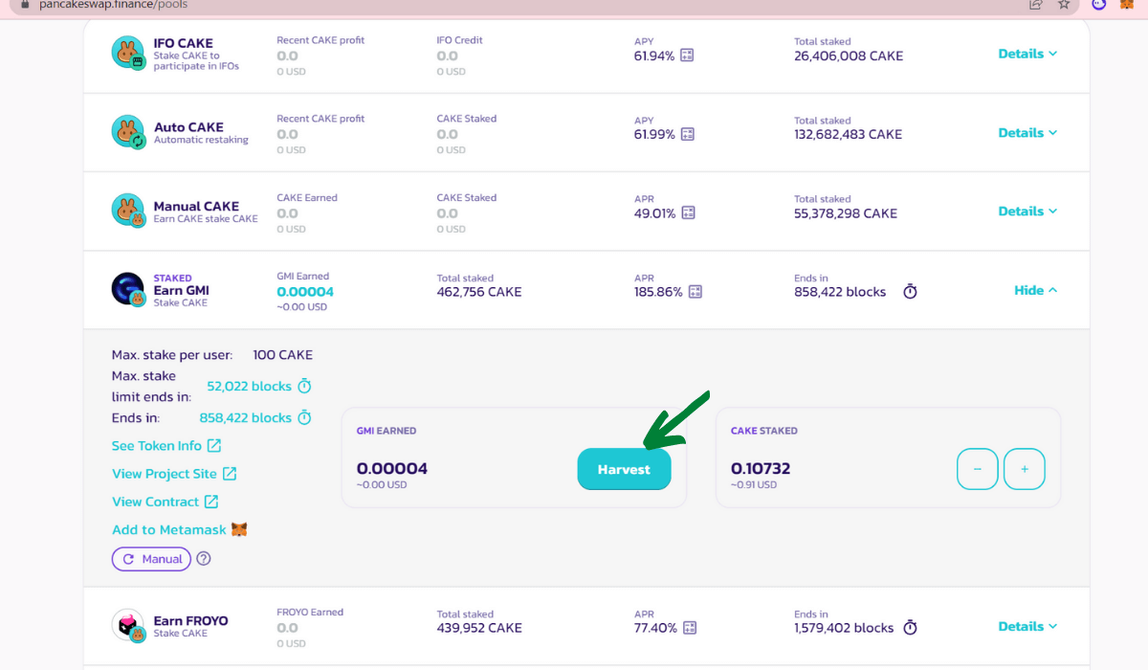Click Add to Metamask link

(169, 529)
